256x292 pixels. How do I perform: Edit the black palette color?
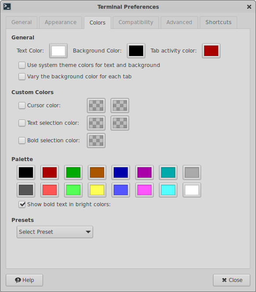point(26,172)
